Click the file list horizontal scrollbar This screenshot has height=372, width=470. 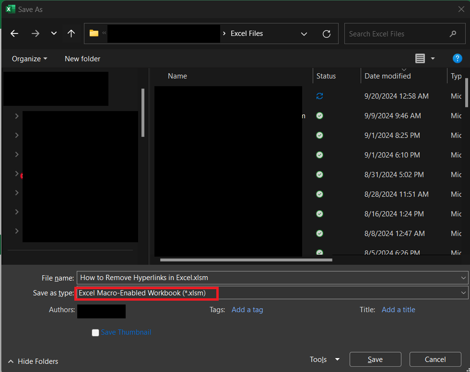coord(246,260)
